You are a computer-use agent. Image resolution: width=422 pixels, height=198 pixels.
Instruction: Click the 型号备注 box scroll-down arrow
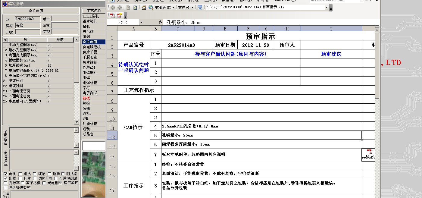[77, 168]
